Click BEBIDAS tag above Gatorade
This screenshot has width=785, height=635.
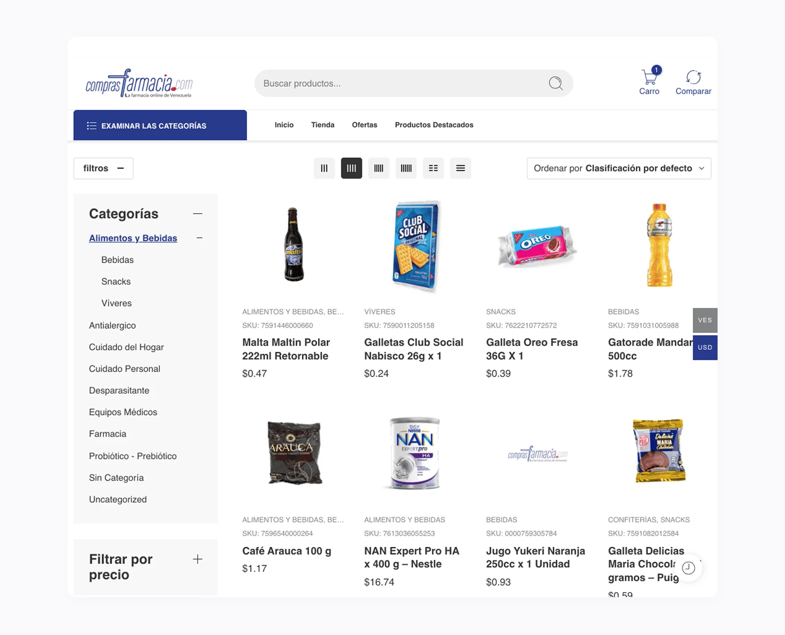pos(623,312)
